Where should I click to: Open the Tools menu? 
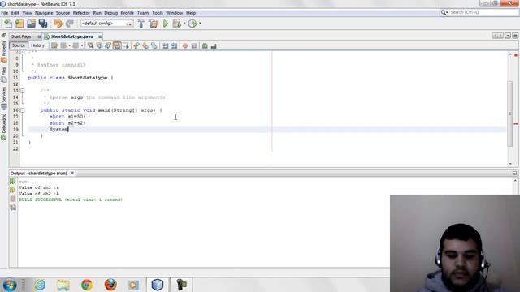click(157, 13)
